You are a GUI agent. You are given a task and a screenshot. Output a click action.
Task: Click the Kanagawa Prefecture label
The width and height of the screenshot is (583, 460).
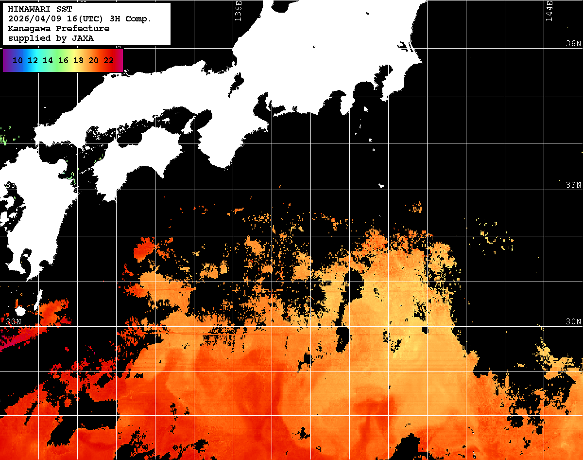(x=58, y=29)
